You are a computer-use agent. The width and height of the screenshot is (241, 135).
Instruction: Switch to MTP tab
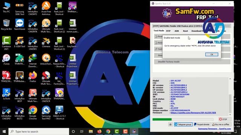pos(168,31)
